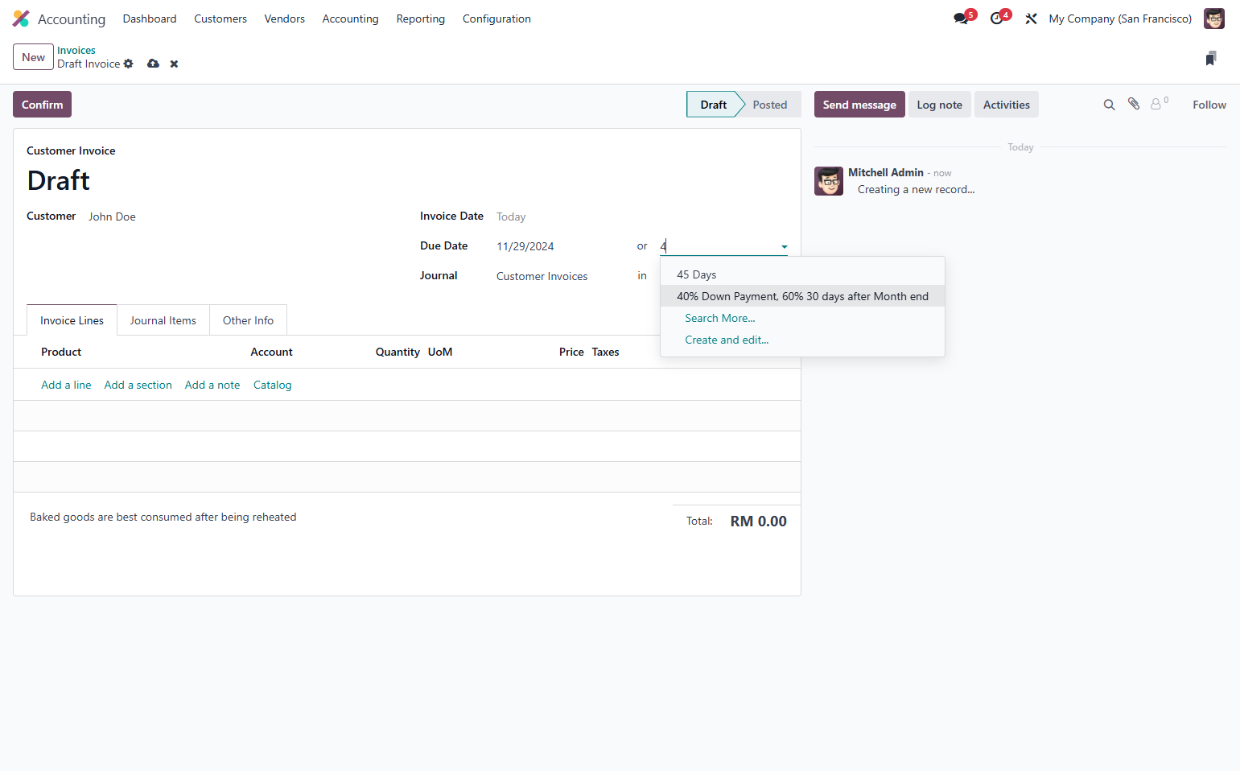Click the debug tools wrench icon

tap(1031, 19)
